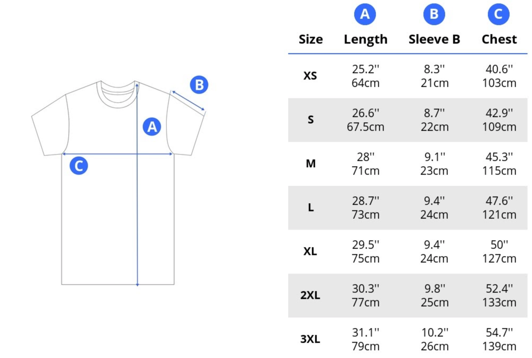Click the t-shirt collar in the diagram
Image resolution: width=532 pixels, height=358 pixels.
click(118, 95)
